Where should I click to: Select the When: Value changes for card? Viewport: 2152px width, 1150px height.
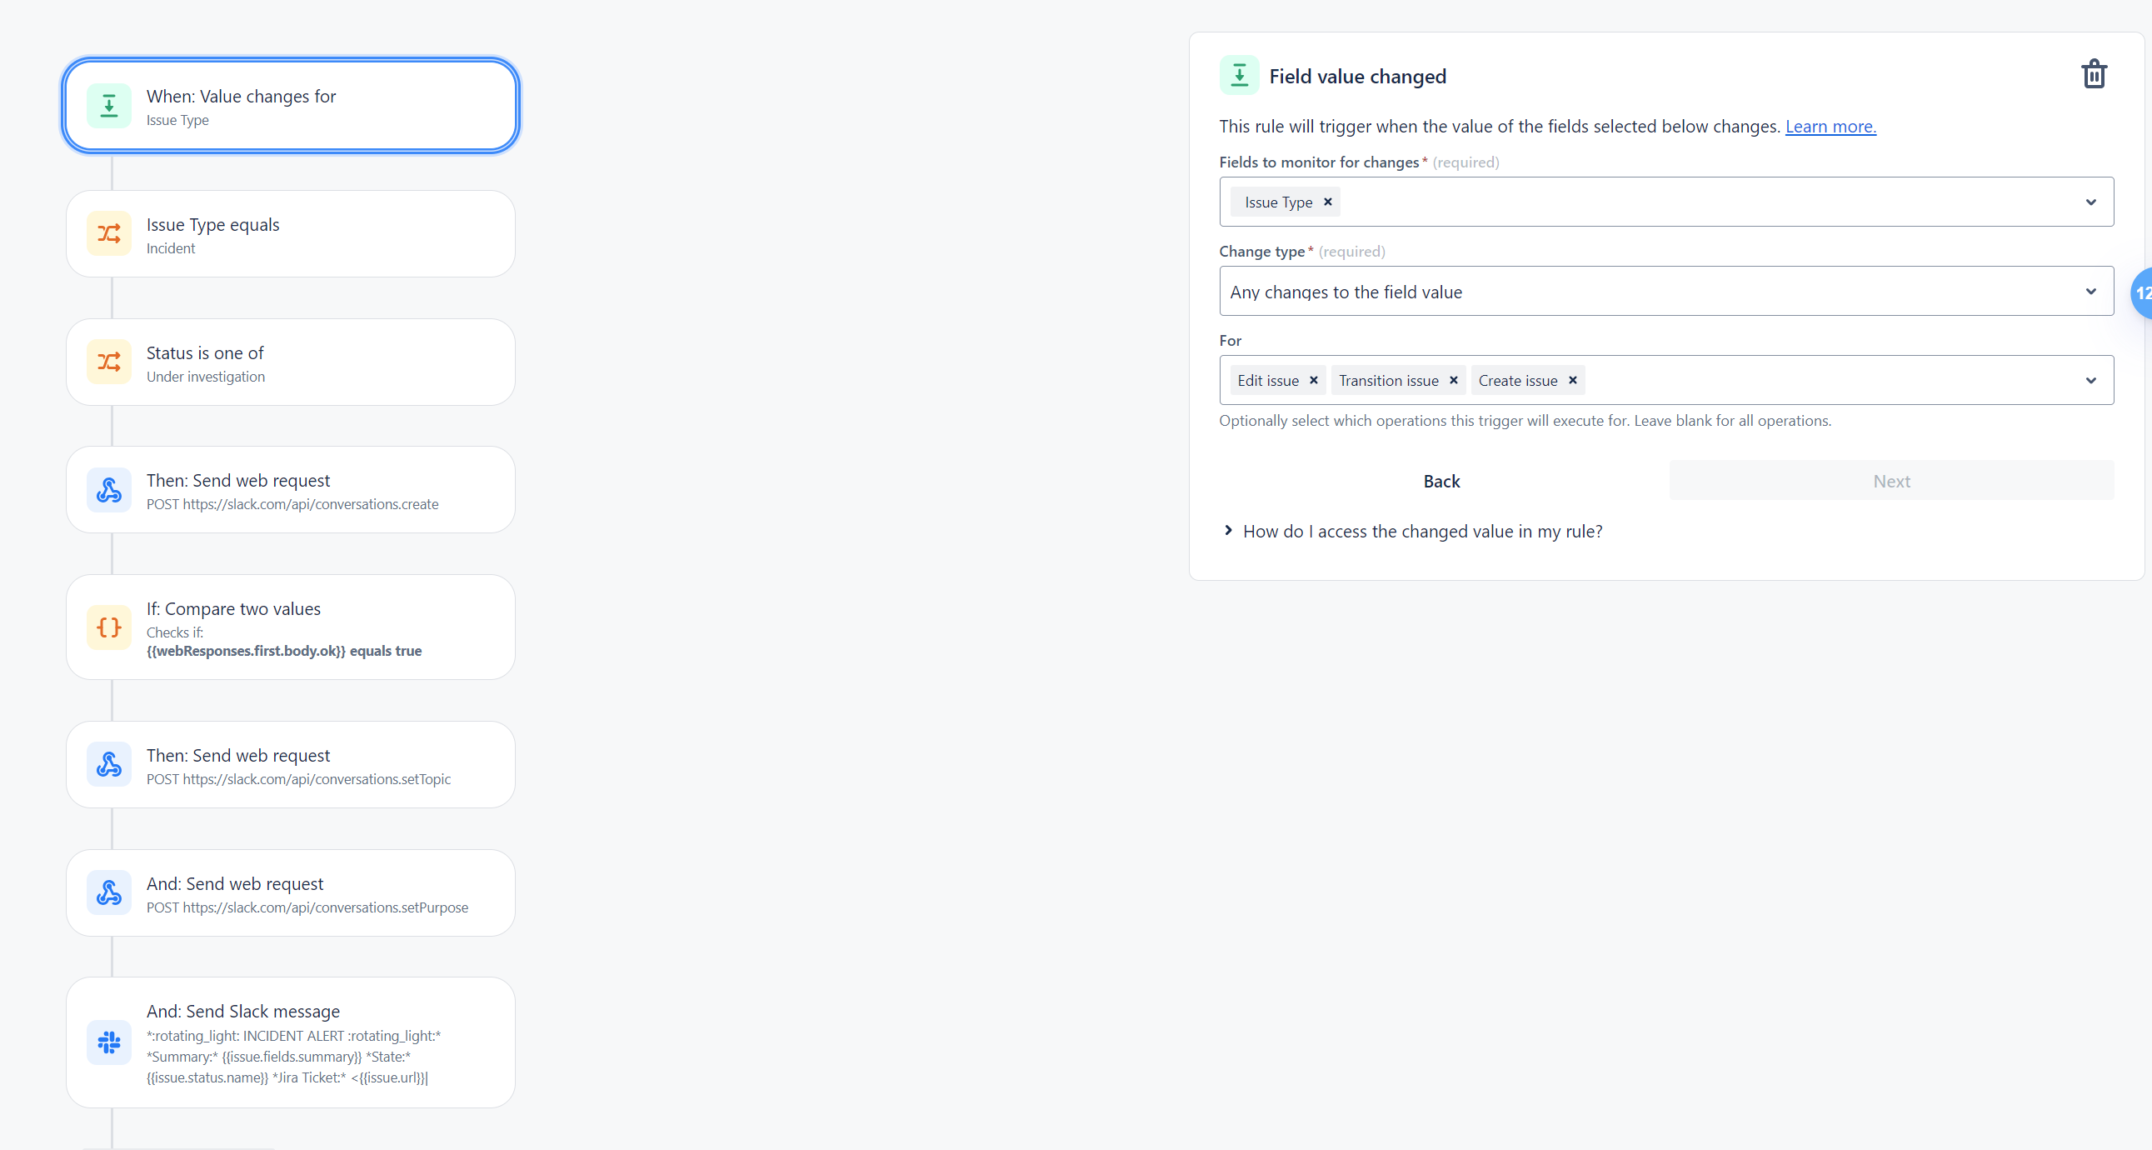(291, 106)
